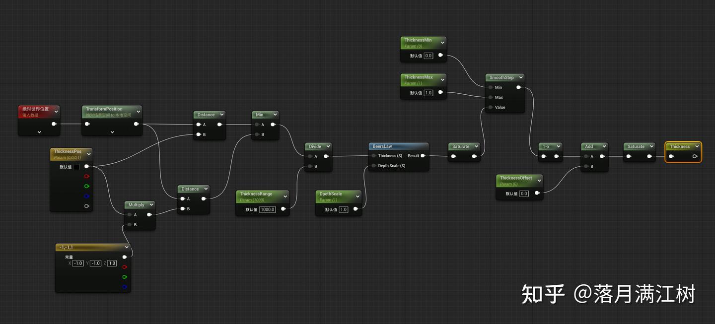Click the green output pin of the -1,-1,1 constant
Viewport: 715px width, 324px height.
125,277
